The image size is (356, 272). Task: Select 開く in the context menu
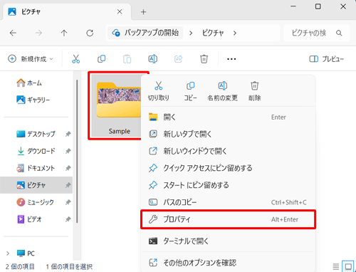point(229,117)
